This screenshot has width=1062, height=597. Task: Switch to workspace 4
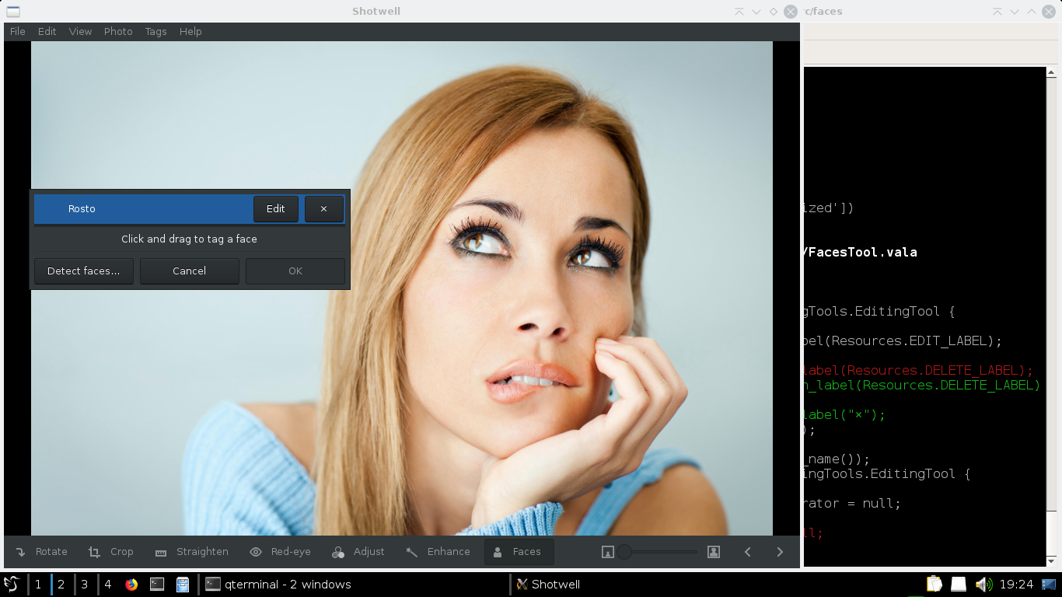[x=107, y=585]
